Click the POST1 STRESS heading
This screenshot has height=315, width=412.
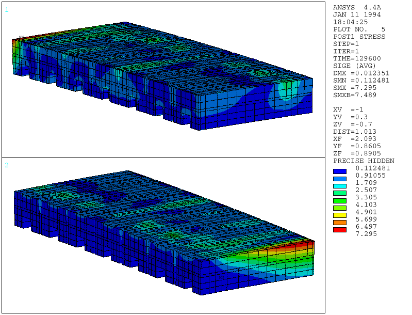pos(359,37)
